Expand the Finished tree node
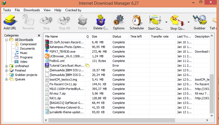 point(6,70)
